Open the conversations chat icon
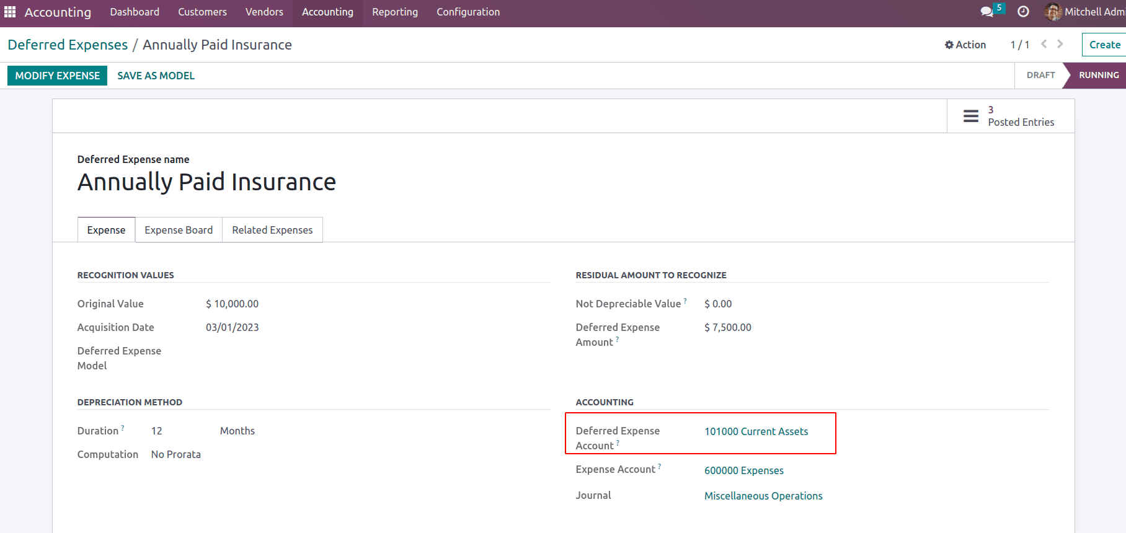1126x533 pixels. [x=986, y=12]
